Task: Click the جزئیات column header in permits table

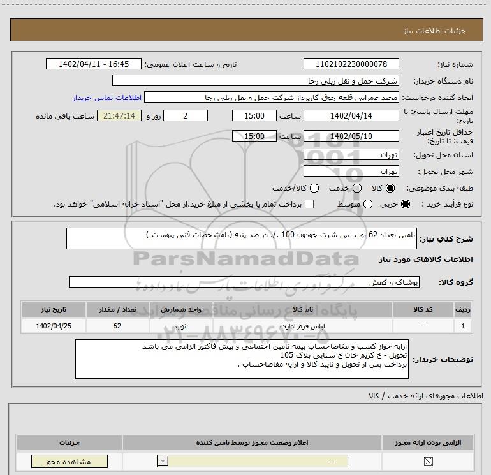Action: tap(70, 442)
